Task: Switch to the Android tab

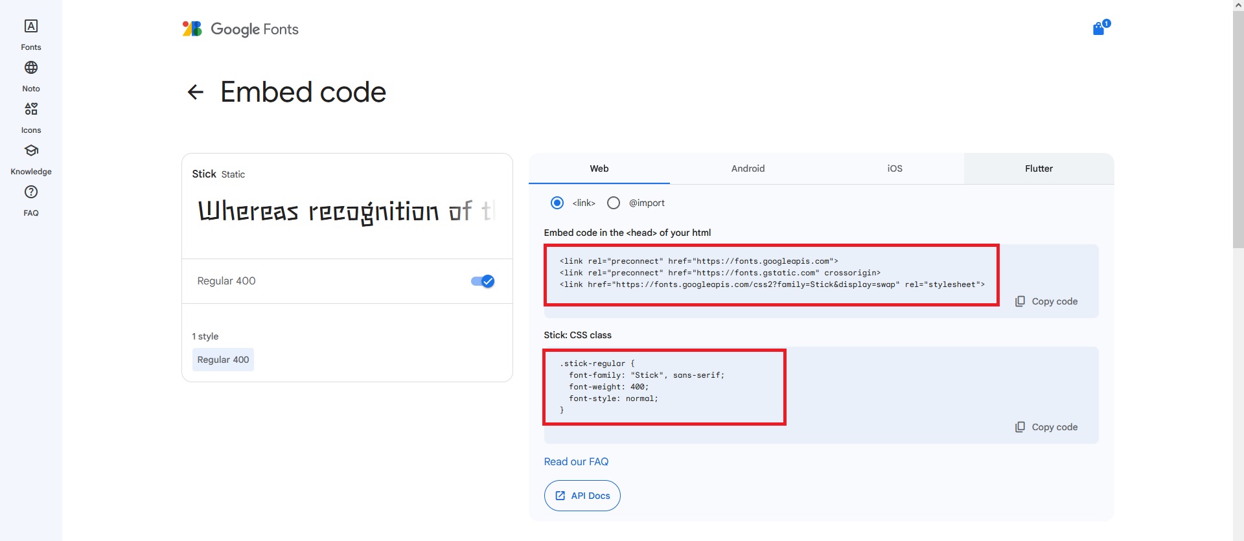Action: pyautogui.click(x=748, y=168)
